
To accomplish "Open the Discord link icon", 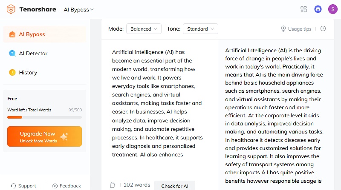I will pyautogui.click(x=318, y=9).
